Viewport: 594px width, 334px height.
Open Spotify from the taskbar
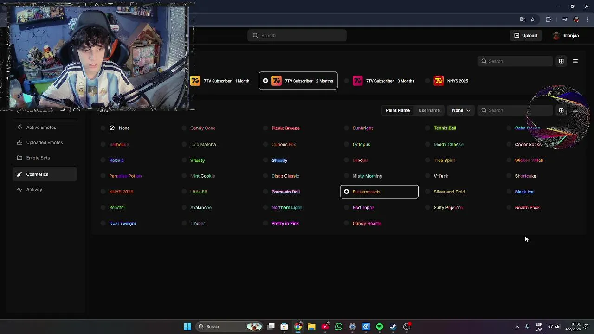pyautogui.click(x=380, y=327)
